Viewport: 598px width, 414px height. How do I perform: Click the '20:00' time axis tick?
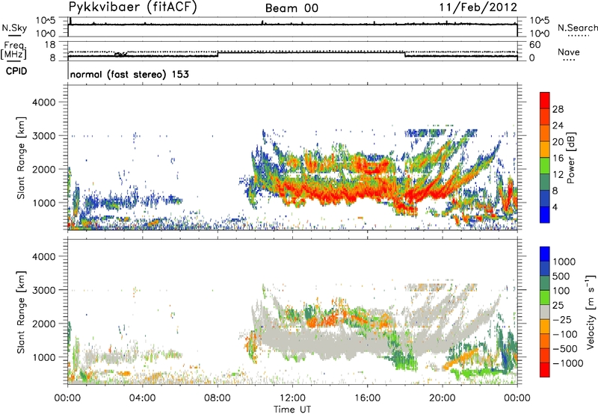tap(443, 398)
